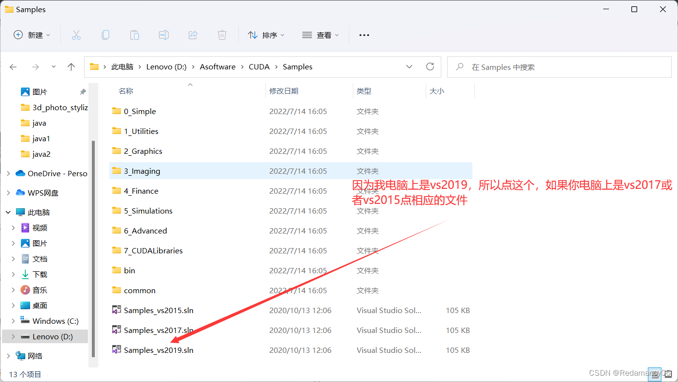Image resolution: width=678 pixels, height=382 pixels.
Task: Open the 新建 new item dropdown
Action: pos(32,35)
